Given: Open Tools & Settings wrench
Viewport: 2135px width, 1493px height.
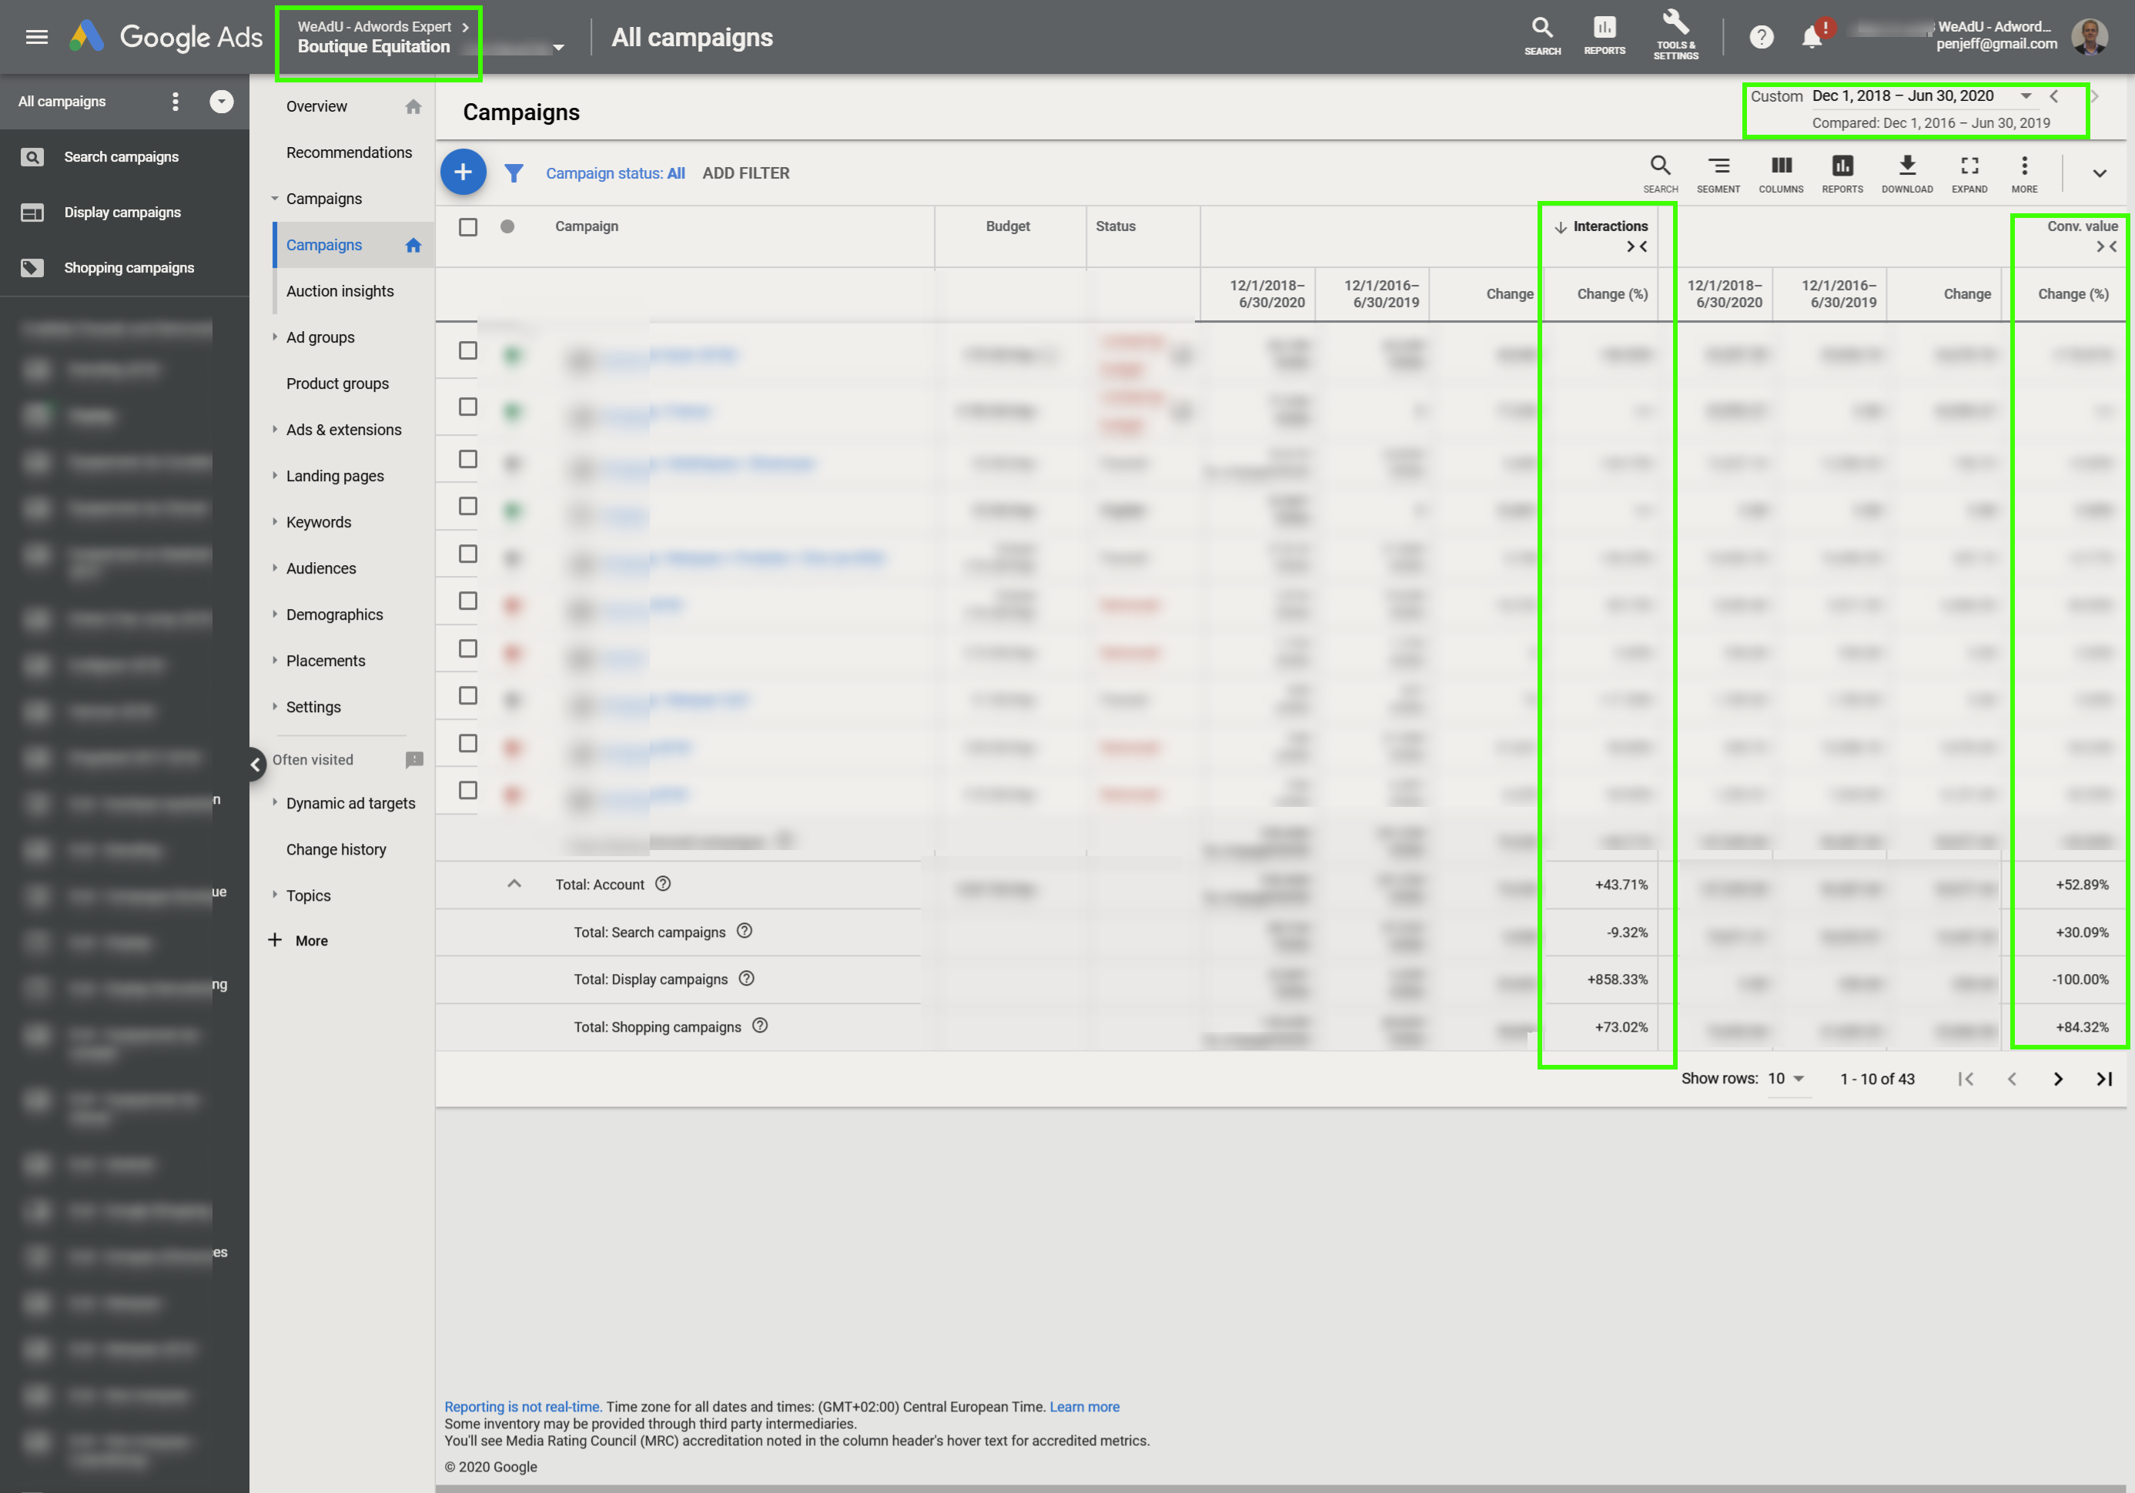Looking at the screenshot, I should click(1675, 36).
